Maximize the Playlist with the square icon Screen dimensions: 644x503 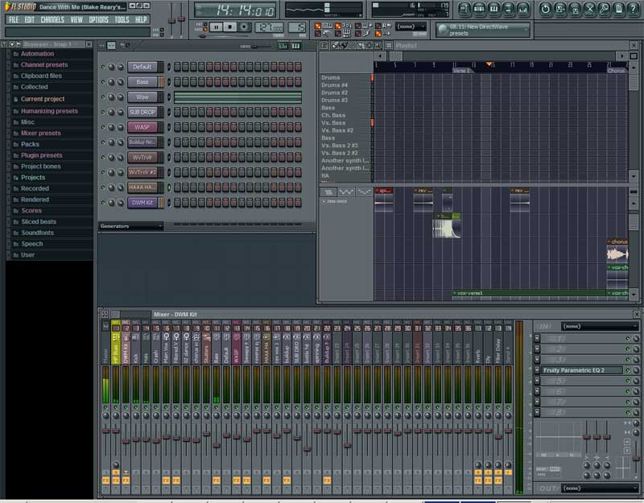[634, 56]
